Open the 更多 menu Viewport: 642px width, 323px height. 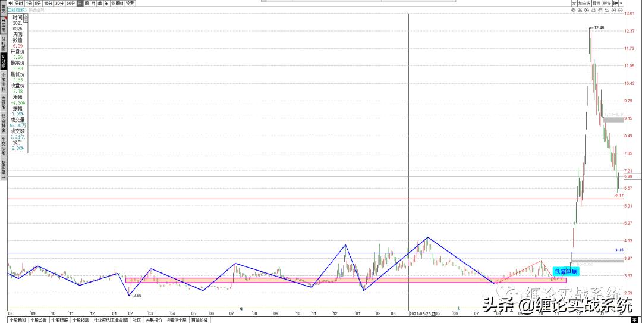tap(606, 3)
